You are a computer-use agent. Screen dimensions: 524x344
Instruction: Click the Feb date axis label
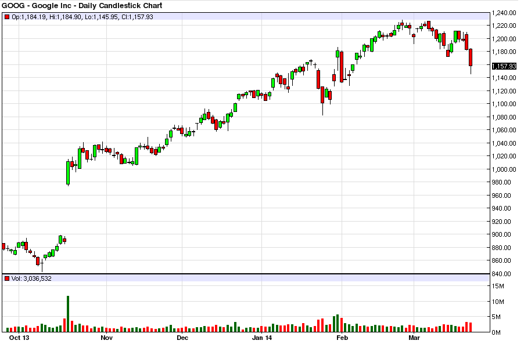pyautogui.click(x=342, y=338)
